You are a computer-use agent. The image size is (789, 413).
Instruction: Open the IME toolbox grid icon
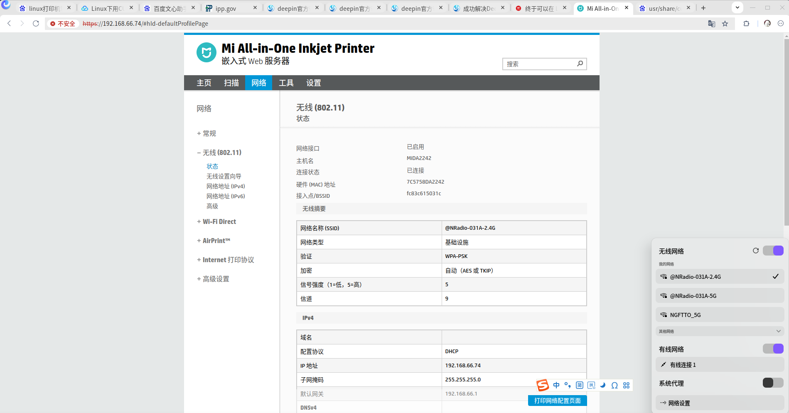pyautogui.click(x=627, y=385)
